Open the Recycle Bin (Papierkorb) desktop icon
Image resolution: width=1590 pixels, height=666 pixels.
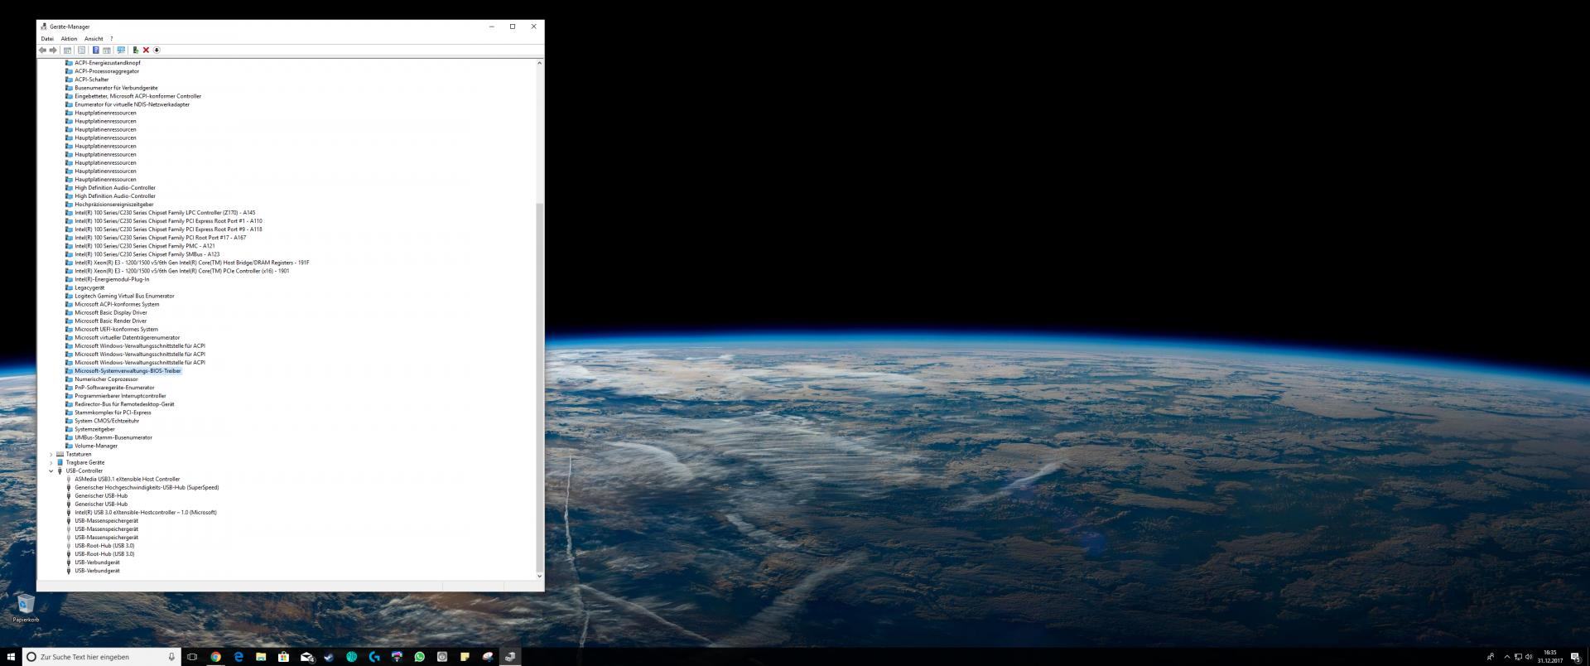26,607
